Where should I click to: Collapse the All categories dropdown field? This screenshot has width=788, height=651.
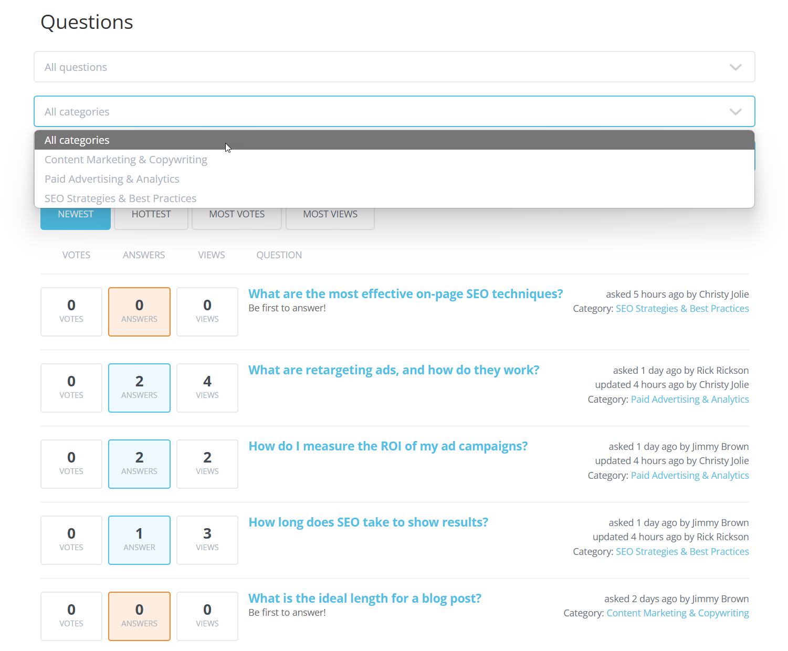tap(394, 111)
